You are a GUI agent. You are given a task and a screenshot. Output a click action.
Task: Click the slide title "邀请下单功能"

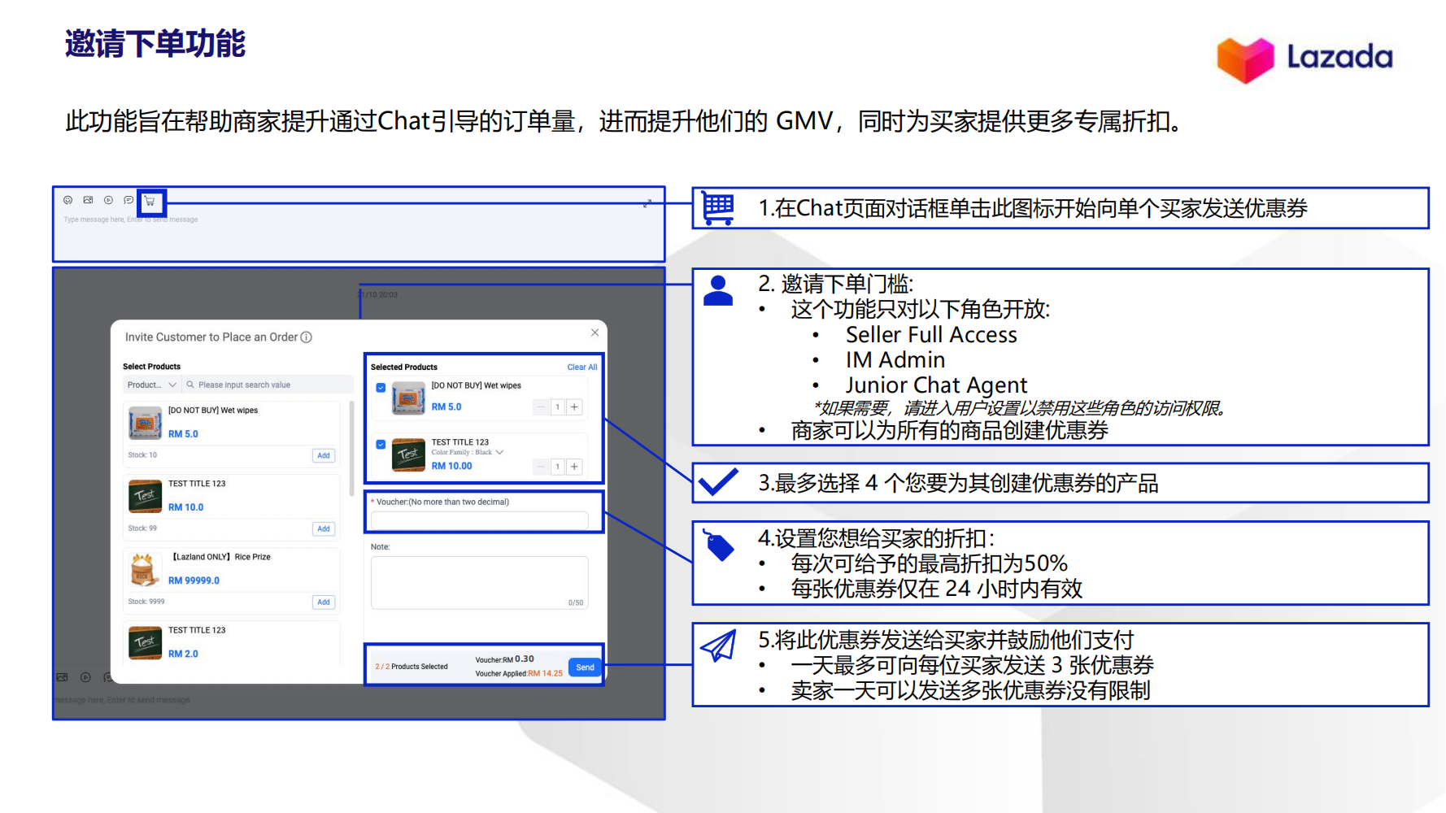pyautogui.click(x=155, y=44)
